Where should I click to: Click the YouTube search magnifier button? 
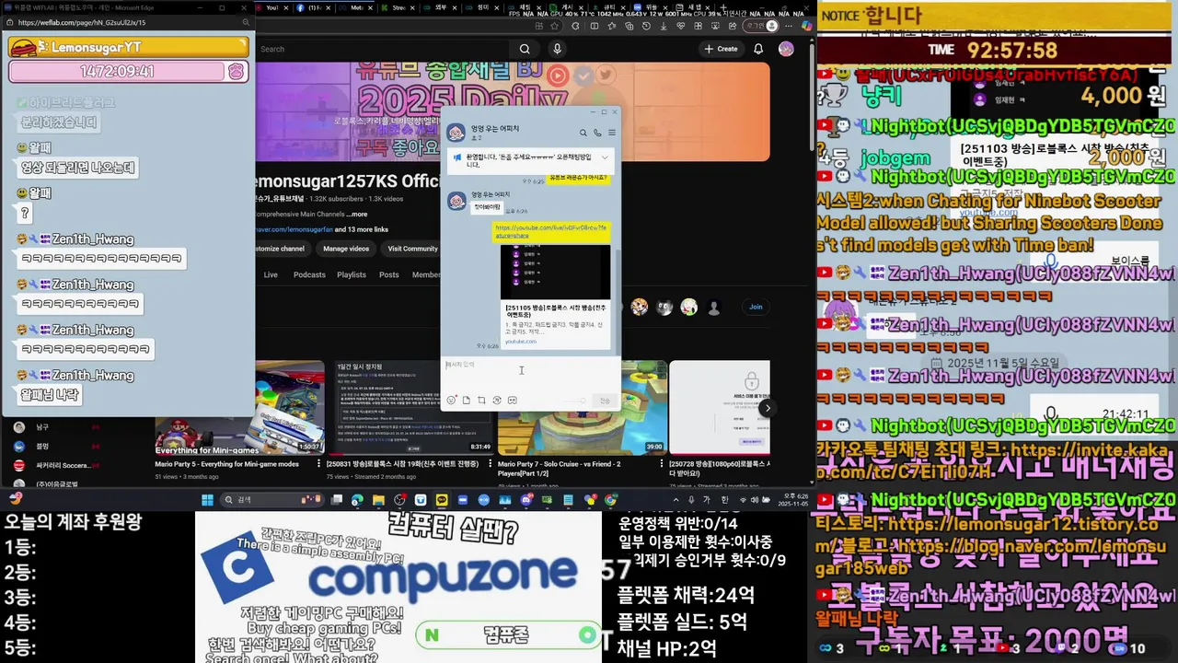525,49
